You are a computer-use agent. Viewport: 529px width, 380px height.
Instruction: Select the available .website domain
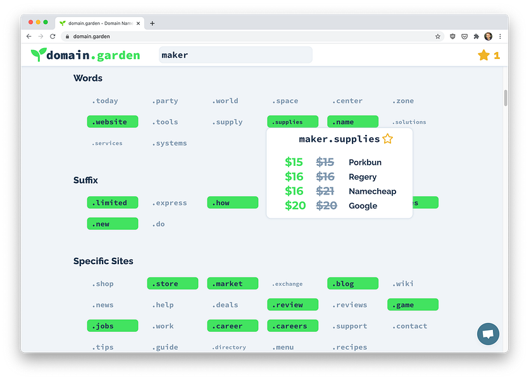point(113,122)
